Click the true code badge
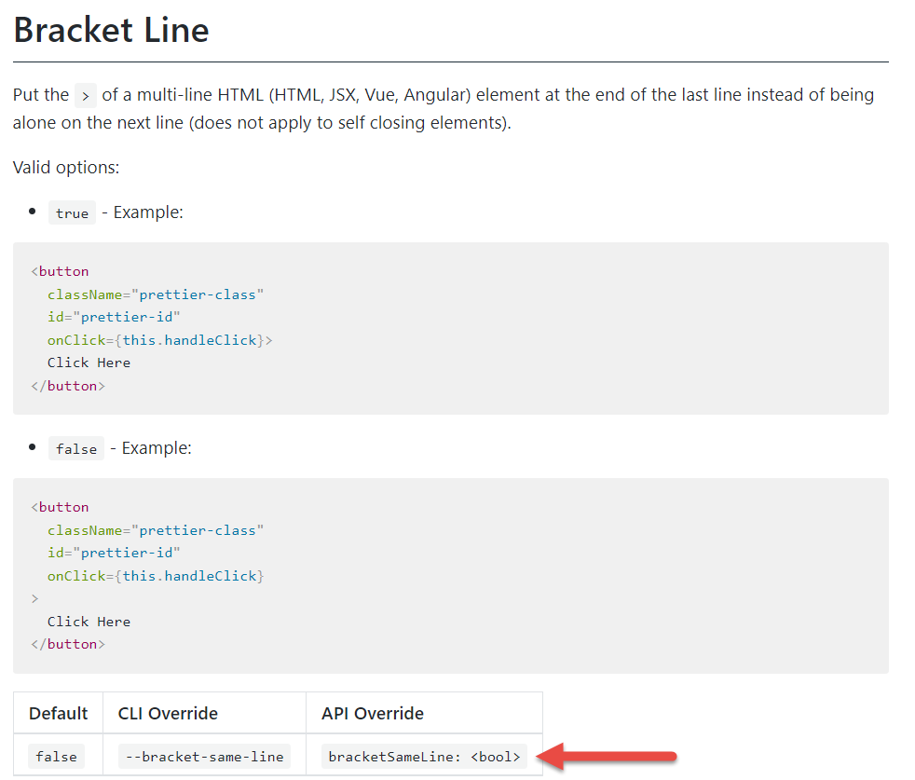 pos(72,212)
